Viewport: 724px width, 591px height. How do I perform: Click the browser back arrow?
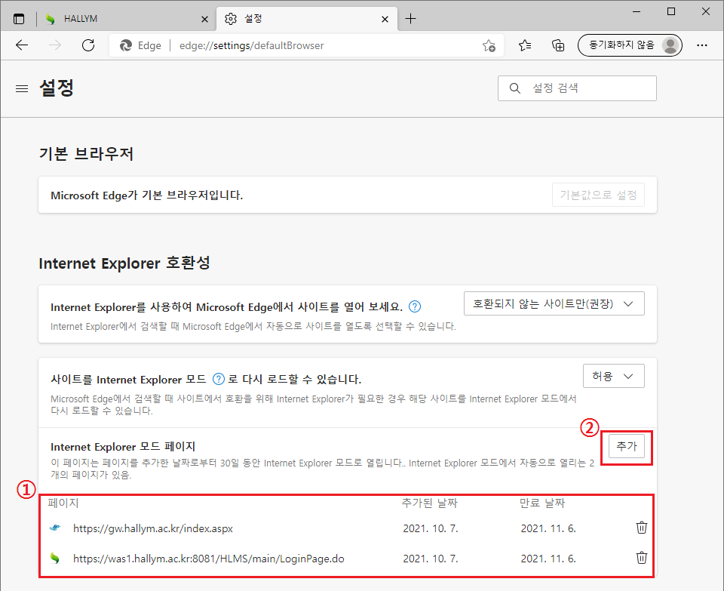coord(22,45)
